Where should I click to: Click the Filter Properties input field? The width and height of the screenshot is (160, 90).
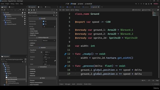(x=41, y=15)
